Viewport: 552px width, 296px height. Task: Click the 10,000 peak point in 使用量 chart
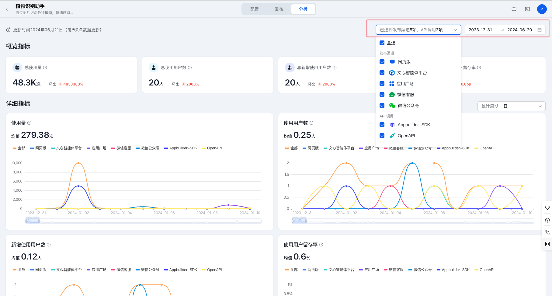click(x=78, y=163)
